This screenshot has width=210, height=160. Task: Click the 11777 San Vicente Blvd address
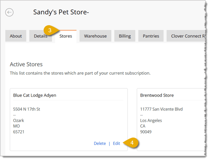pos(161,109)
